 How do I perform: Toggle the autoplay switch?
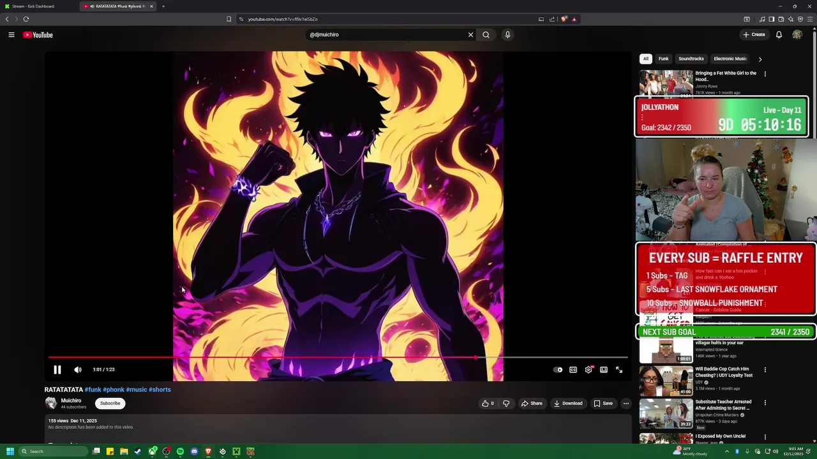pos(558,370)
